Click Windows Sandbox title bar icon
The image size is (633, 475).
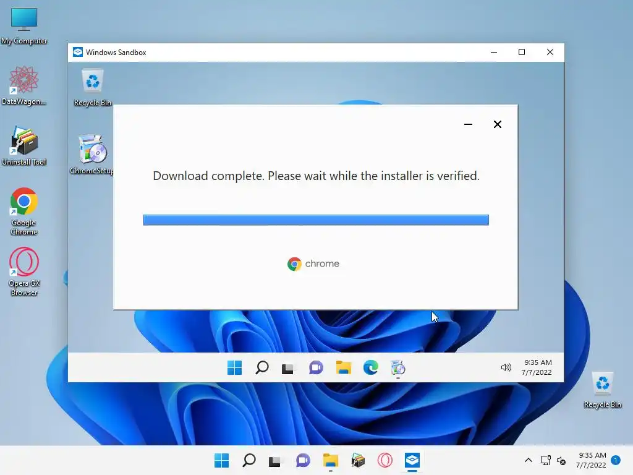(78, 52)
